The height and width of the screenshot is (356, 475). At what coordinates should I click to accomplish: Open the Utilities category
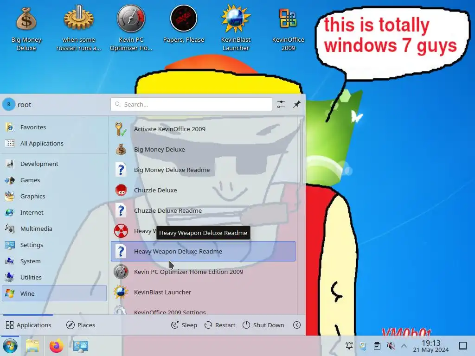pyautogui.click(x=54, y=277)
